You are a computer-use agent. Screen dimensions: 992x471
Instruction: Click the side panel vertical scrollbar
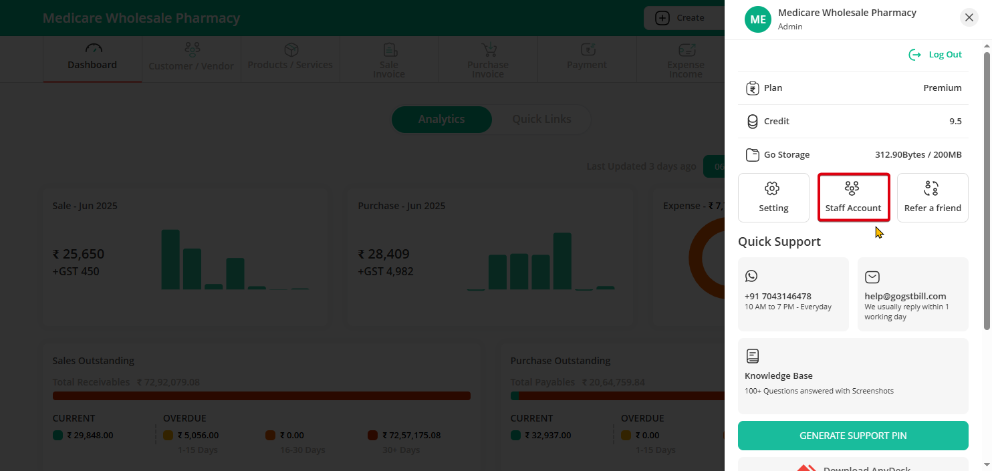pos(987,191)
